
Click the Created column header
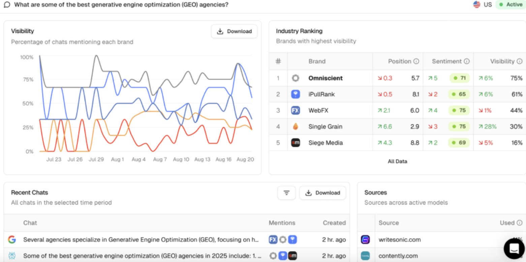pyautogui.click(x=334, y=223)
